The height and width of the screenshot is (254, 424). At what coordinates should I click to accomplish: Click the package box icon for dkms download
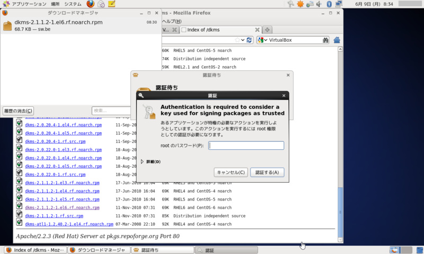[7, 25]
